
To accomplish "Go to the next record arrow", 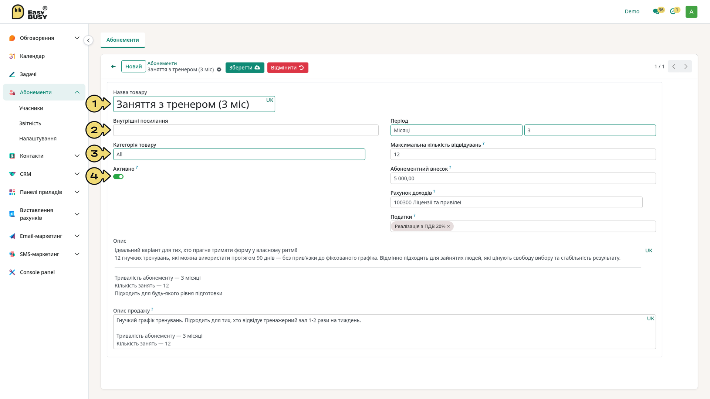I will [x=686, y=66].
